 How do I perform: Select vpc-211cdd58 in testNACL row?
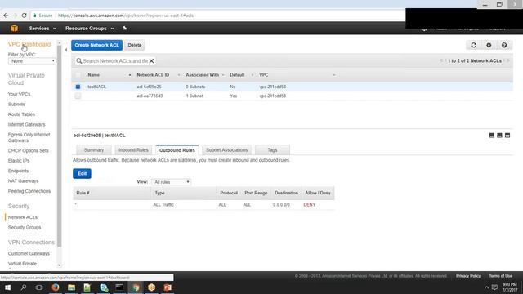tap(272, 87)
